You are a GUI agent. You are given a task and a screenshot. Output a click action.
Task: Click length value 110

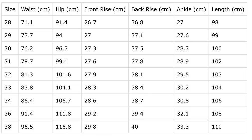click(216, 127)
